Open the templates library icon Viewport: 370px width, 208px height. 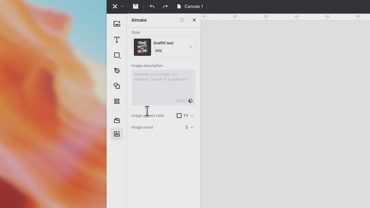point(117,120)
